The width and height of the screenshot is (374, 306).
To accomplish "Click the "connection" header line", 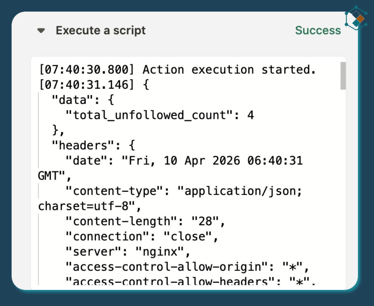I will 141,237.
